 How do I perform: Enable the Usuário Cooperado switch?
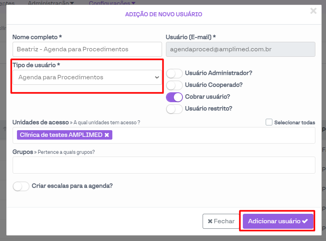point(174,85)
